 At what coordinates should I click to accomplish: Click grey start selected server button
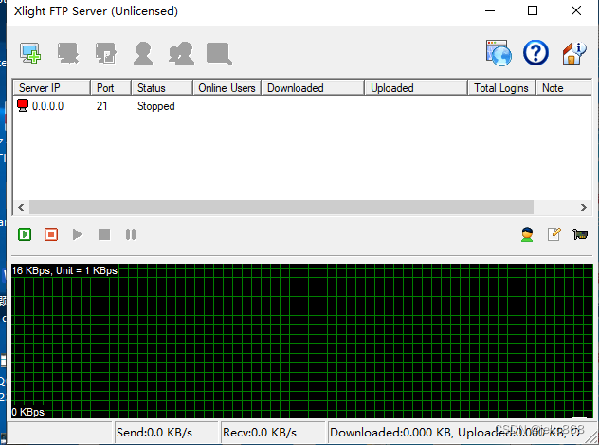click(x=78, y=234)
